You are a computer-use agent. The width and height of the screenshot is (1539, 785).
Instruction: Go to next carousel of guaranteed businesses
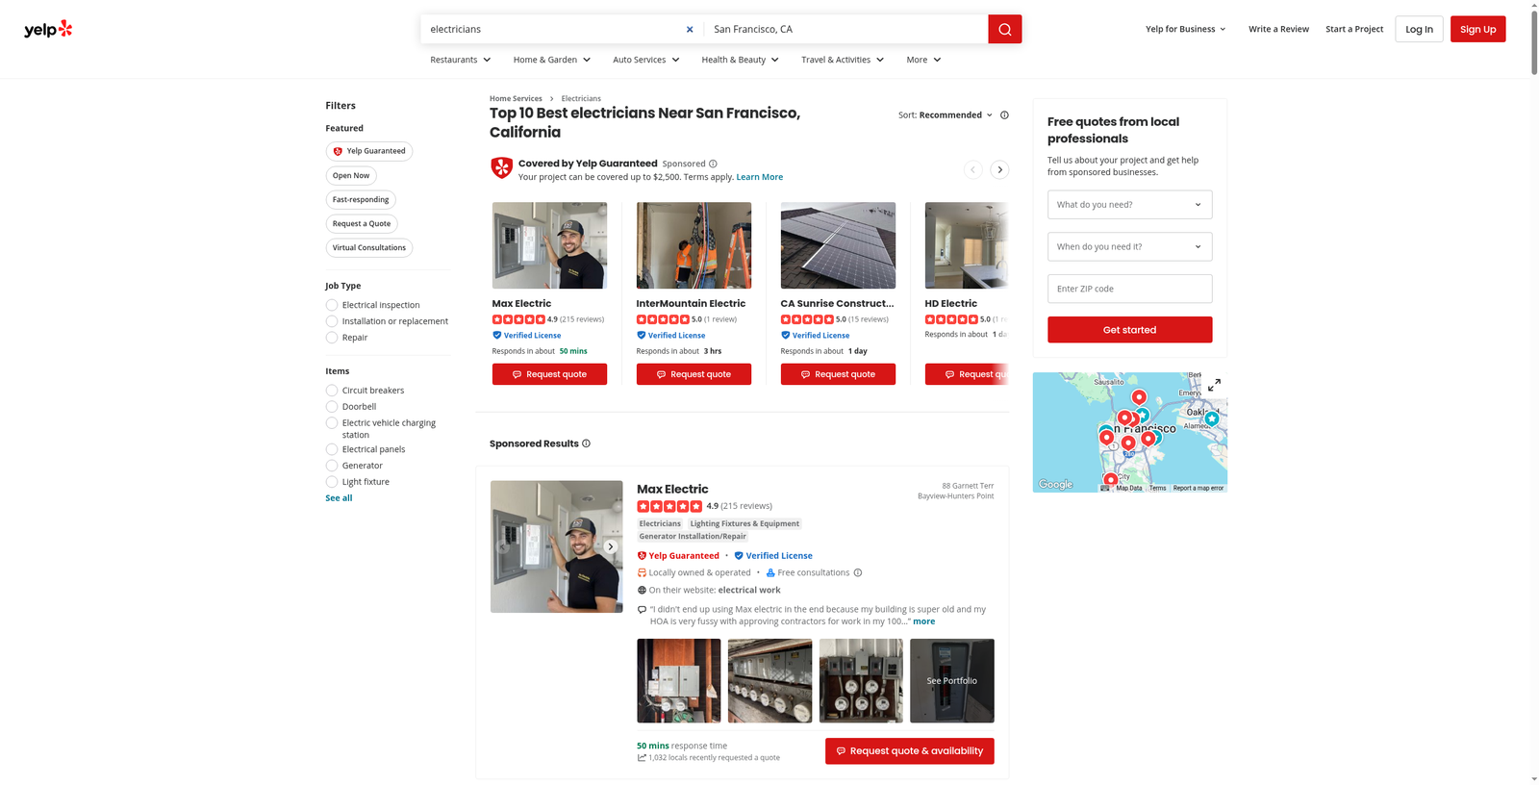[999, 169]
